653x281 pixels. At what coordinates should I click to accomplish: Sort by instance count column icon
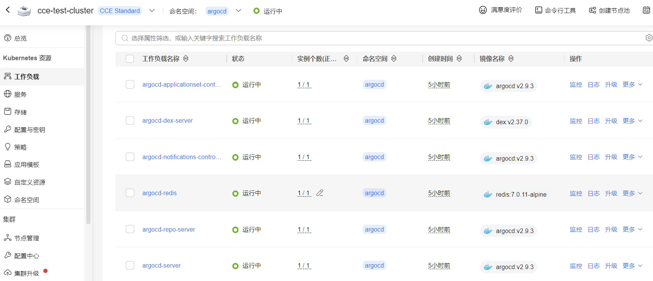346,59
